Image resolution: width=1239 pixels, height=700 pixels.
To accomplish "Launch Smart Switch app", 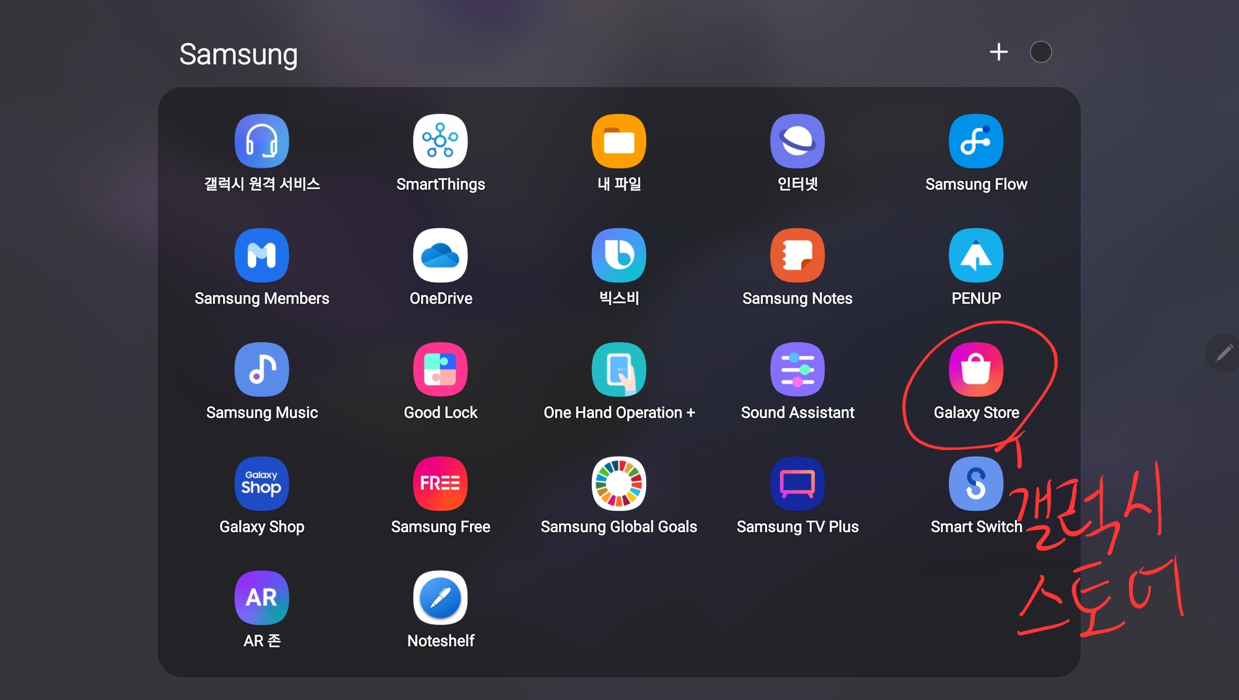I will point(976,484).
